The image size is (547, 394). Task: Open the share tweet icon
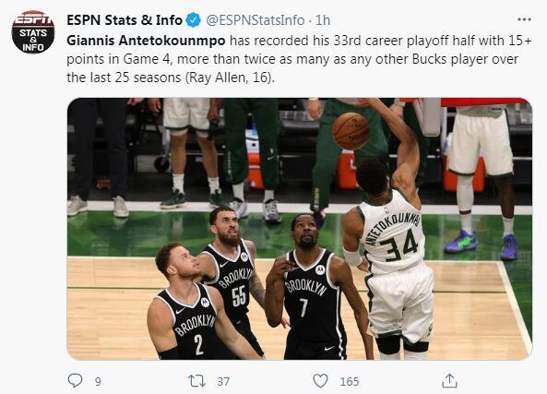tap(449, 380)
